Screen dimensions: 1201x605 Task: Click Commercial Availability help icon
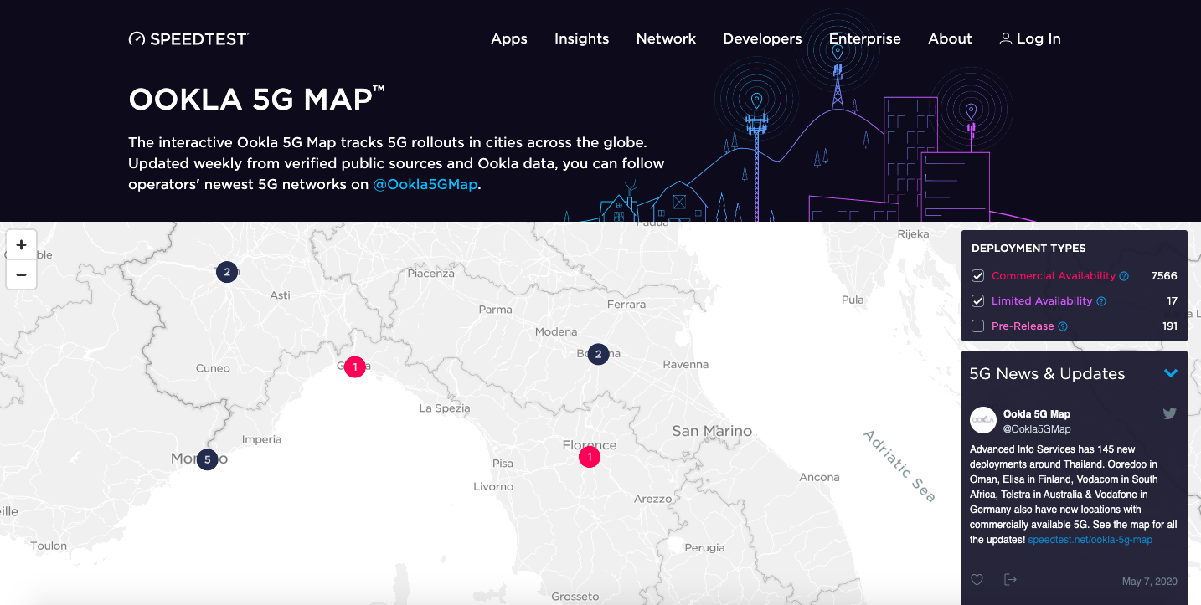1124,276
